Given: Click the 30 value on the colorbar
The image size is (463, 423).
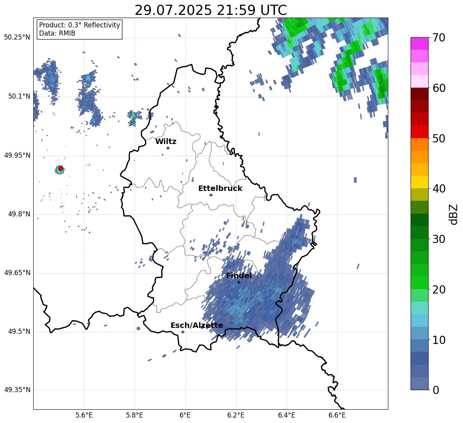Looking at the screenshot, I should 439,239.
